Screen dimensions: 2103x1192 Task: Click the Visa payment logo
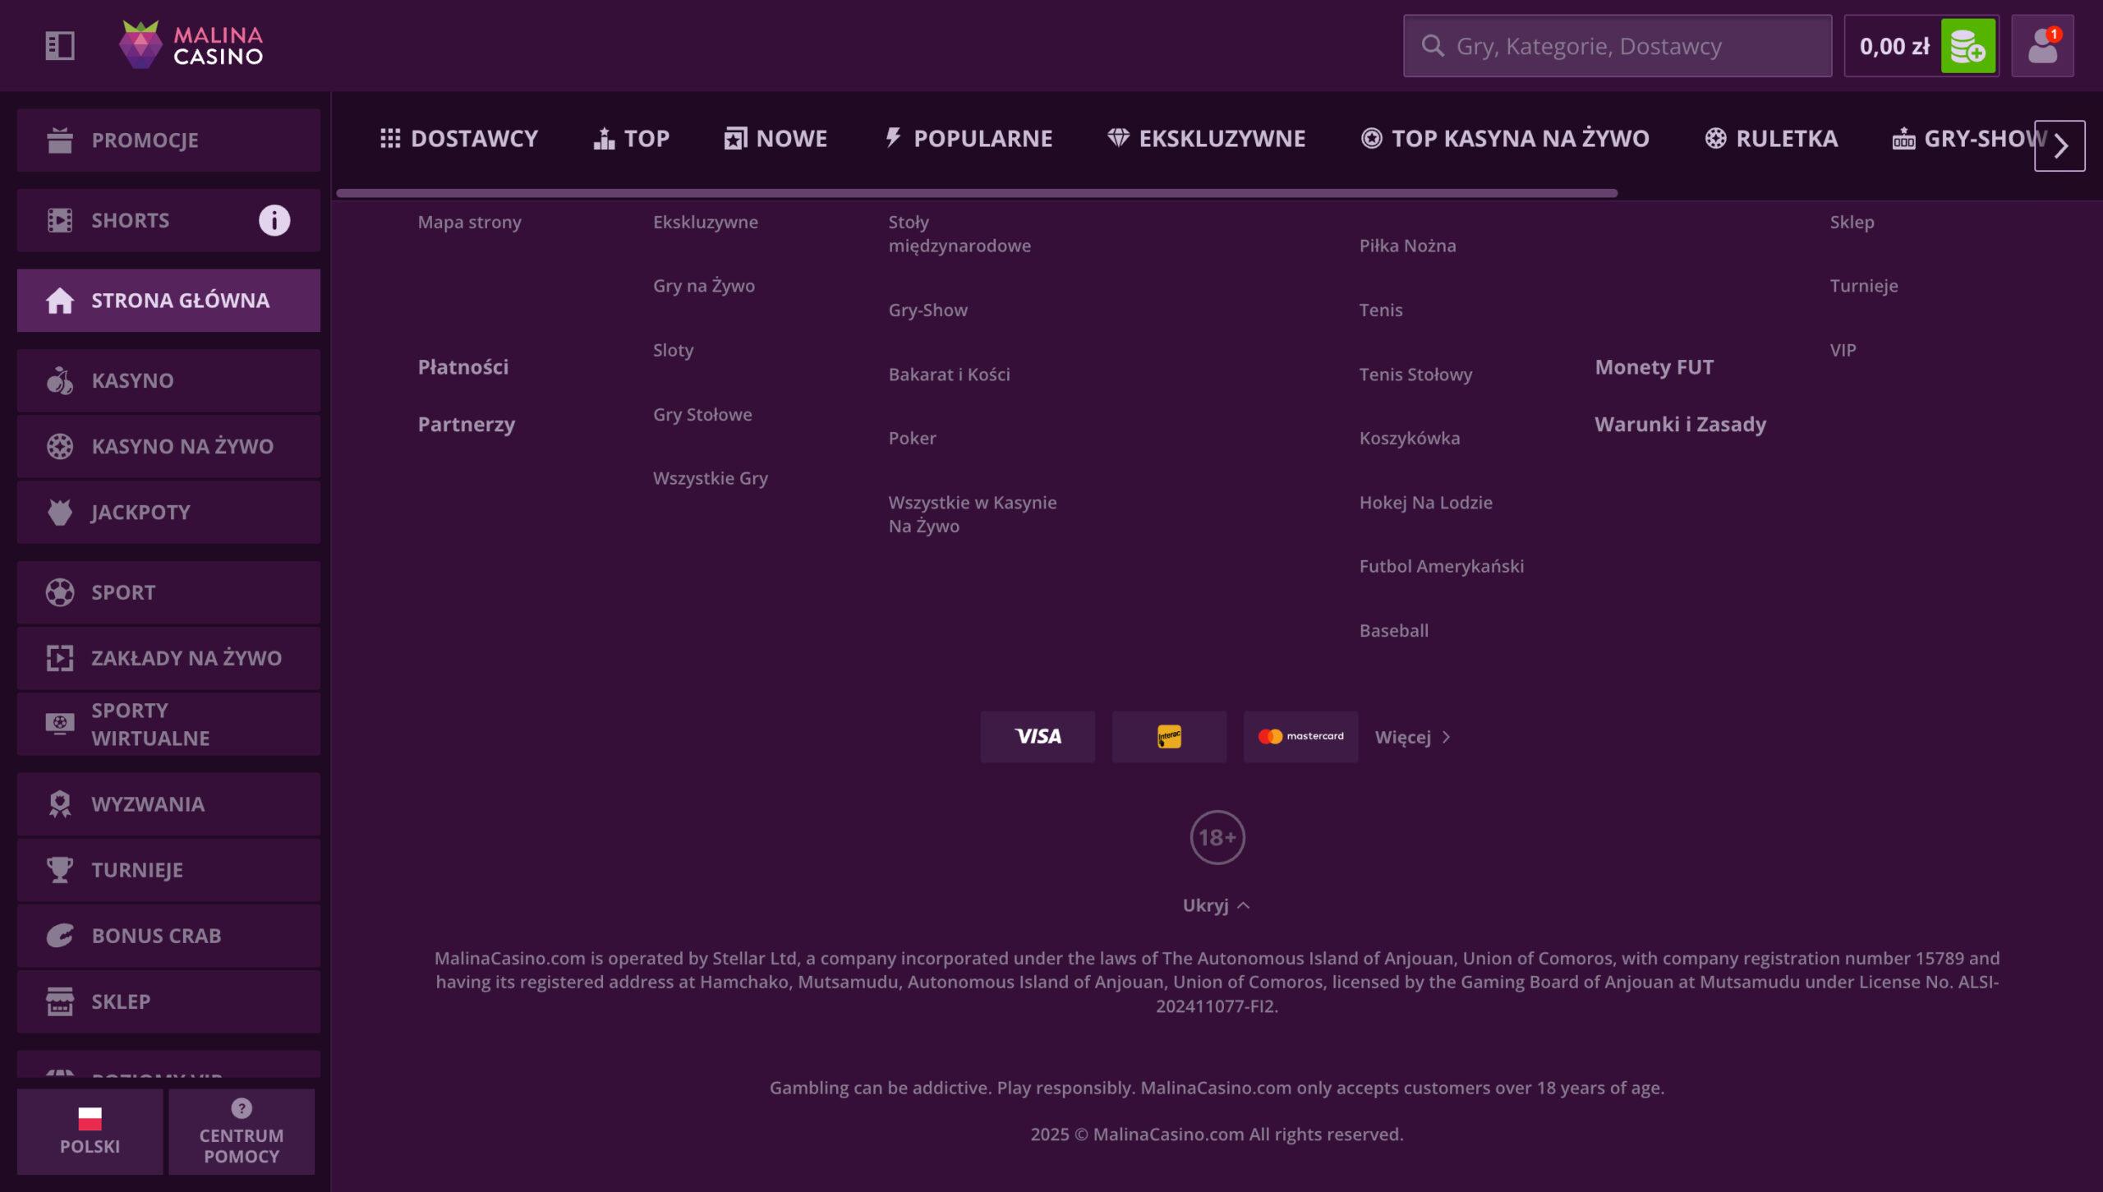pyautogui.click(x=1038, y=737)
